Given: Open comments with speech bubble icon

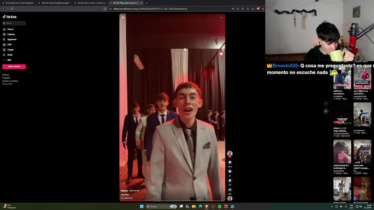Looking at the screenshot, I should (x=230, y=171).
